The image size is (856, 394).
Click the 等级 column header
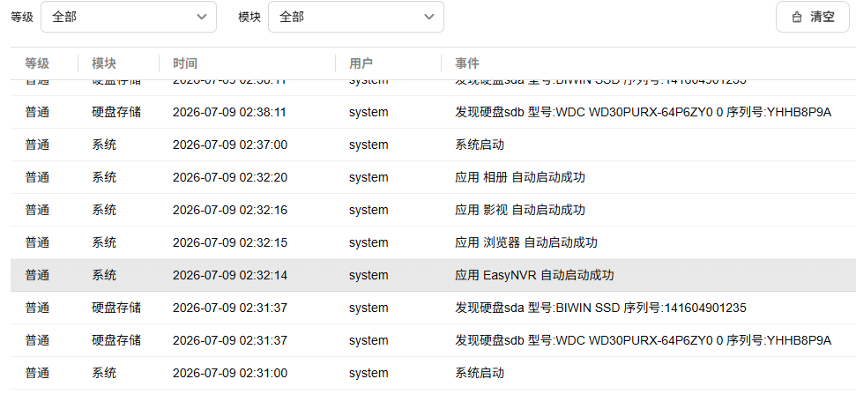(37, 63)
